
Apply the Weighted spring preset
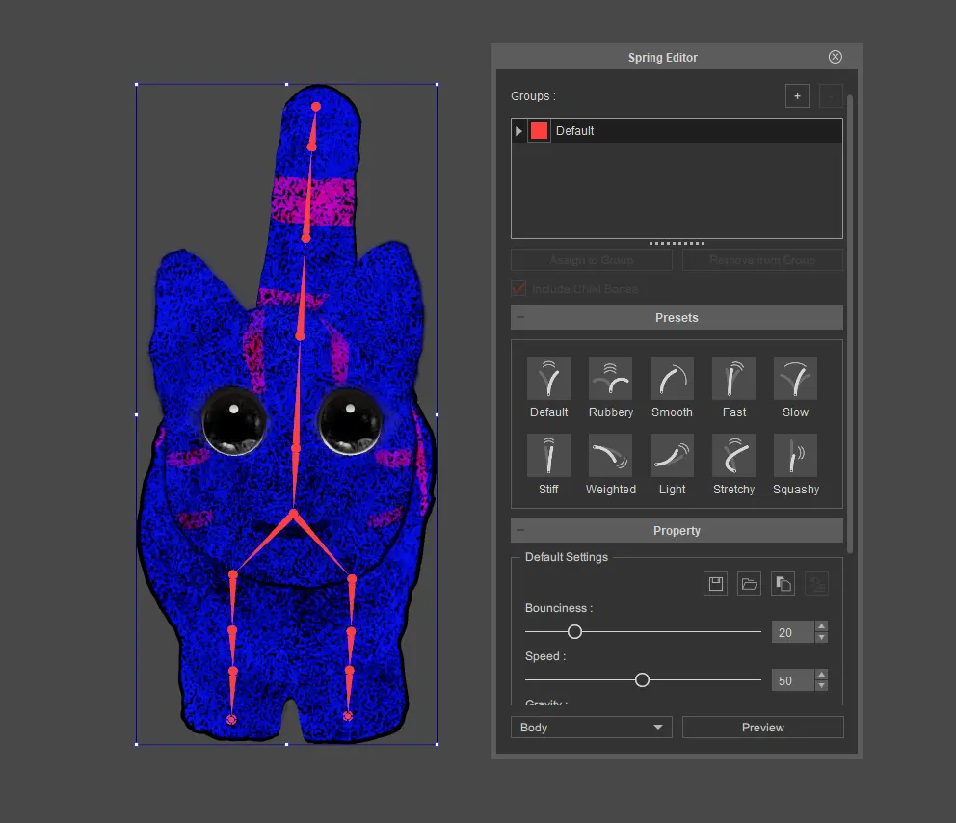coord(610,455)
